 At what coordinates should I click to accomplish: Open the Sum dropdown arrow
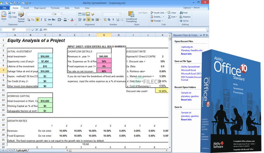pos(176,17)
